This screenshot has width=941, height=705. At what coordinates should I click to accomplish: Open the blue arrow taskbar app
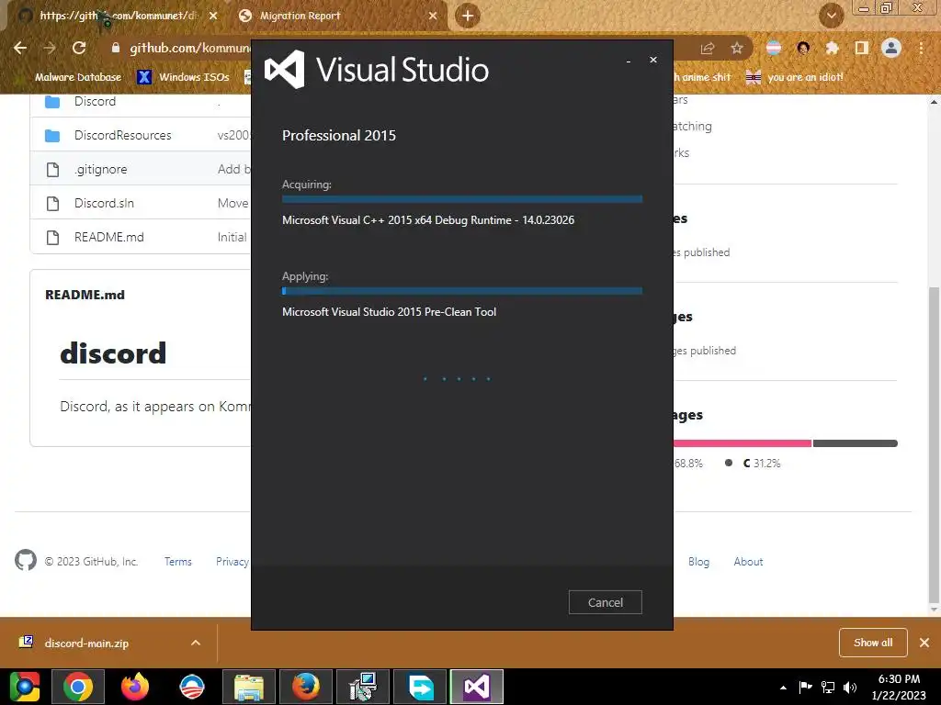[420, 687]
